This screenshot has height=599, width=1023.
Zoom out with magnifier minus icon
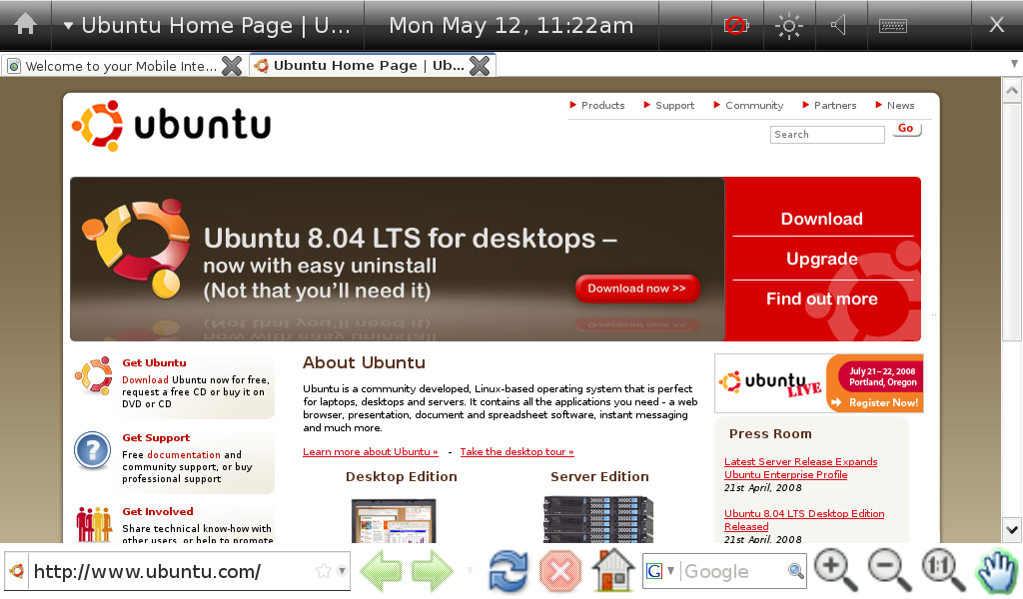(x=889, y=571)
